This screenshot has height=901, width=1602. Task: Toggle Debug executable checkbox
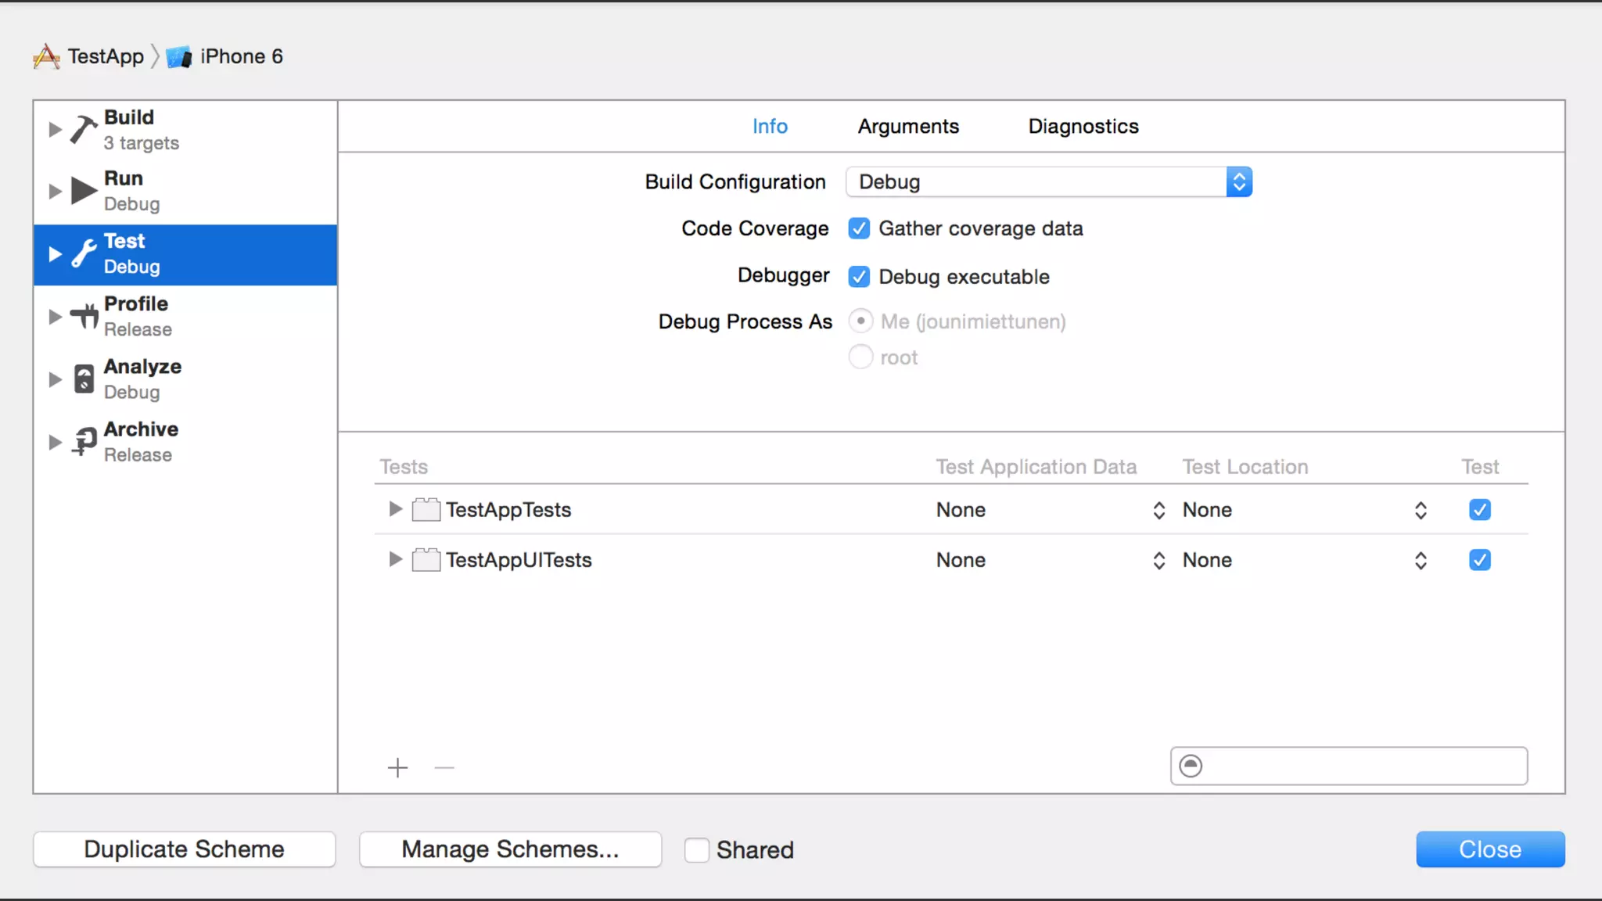[x=859, y=277]
